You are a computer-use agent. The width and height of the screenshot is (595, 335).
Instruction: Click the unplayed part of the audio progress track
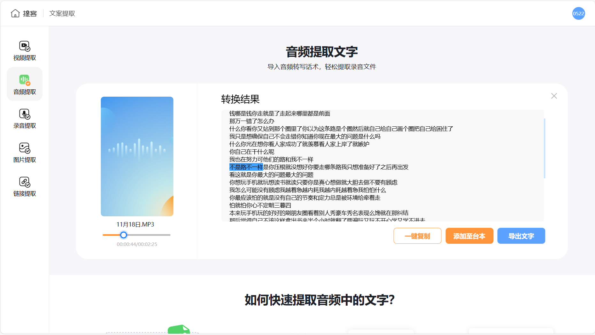149,235
